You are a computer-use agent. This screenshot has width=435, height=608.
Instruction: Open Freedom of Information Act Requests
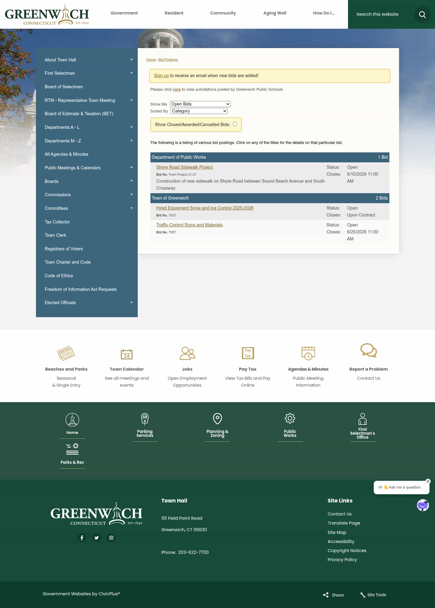[x=81, y=289]
